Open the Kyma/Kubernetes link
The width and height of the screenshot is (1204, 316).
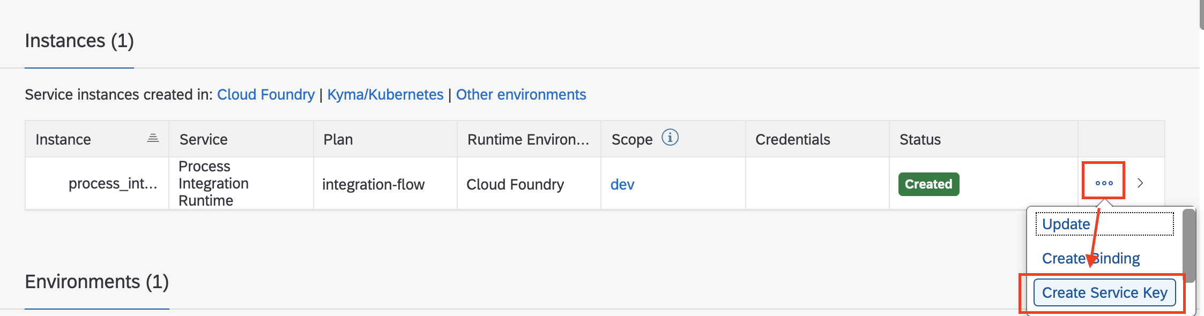tap(385, 94)
